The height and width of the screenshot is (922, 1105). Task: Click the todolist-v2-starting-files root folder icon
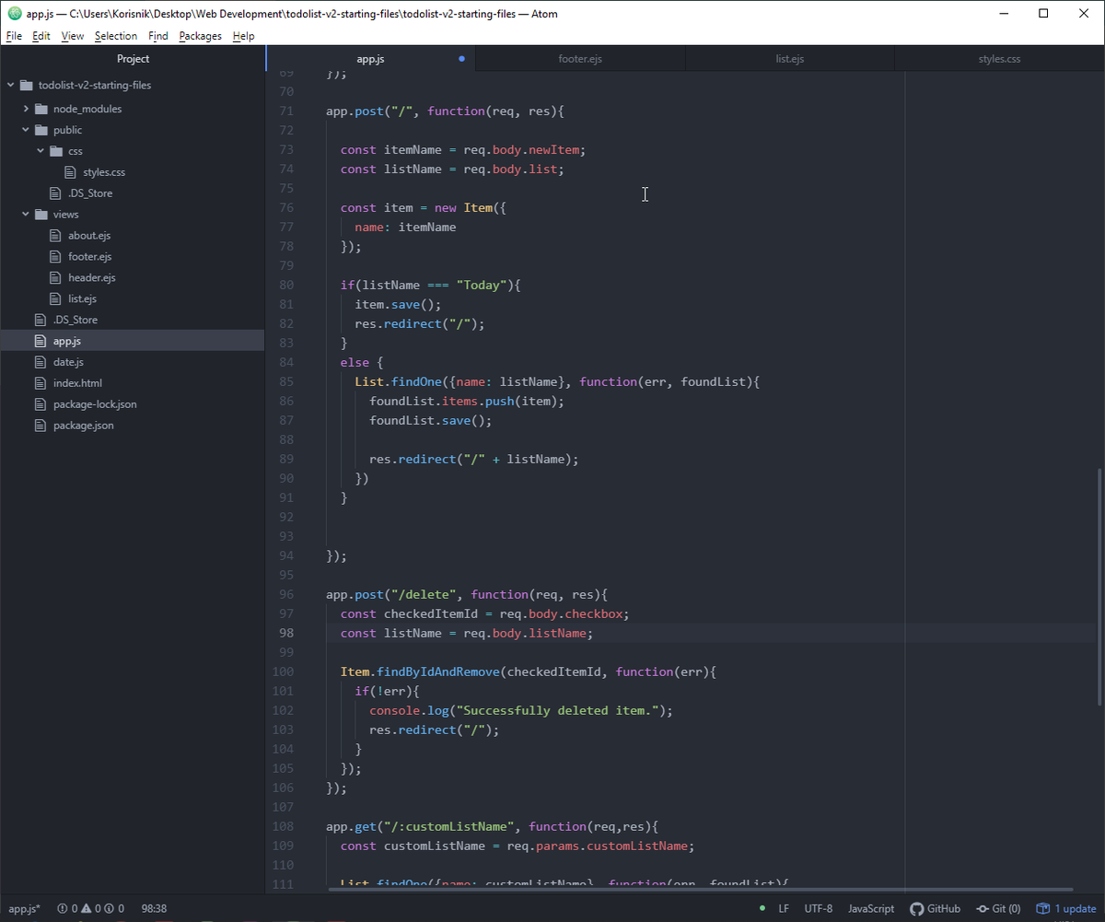coord(28,85)
